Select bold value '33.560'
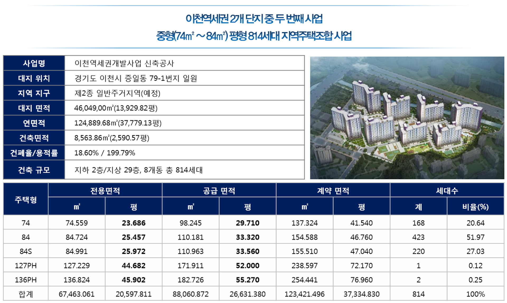This screenshot has height=303, width=507. tap(248, 251)
